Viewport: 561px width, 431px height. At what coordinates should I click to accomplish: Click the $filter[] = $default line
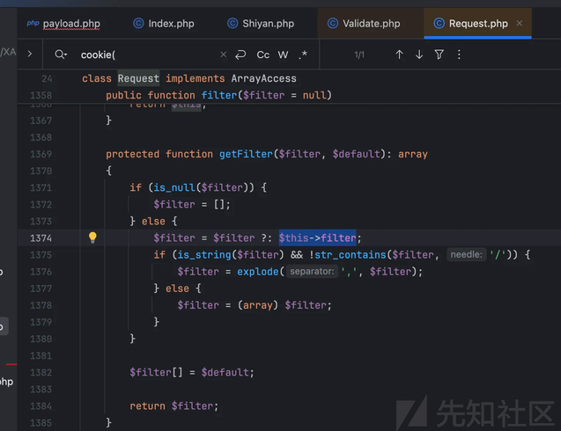pos(192,372)
